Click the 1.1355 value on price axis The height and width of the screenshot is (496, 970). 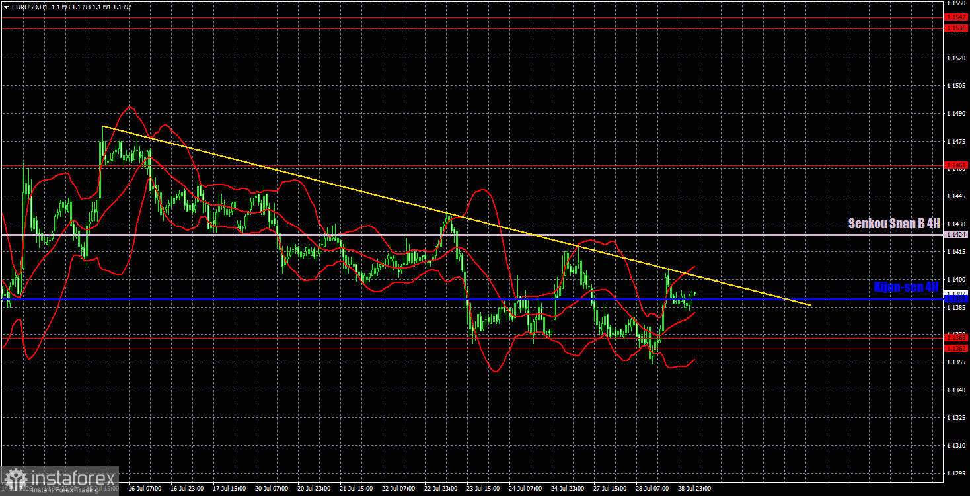955,362
